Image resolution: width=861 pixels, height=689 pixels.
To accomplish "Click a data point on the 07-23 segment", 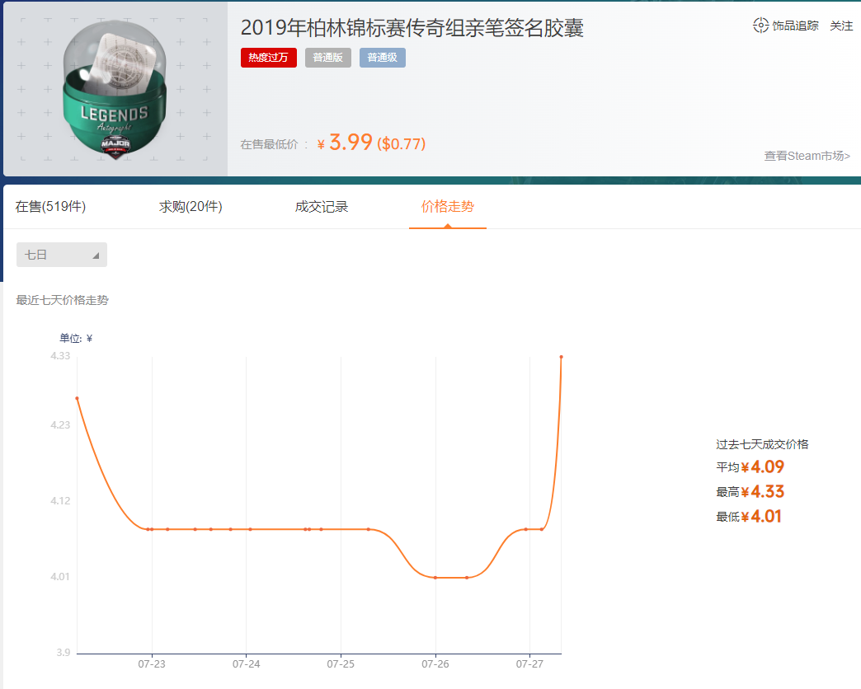I will click(151, 529).
